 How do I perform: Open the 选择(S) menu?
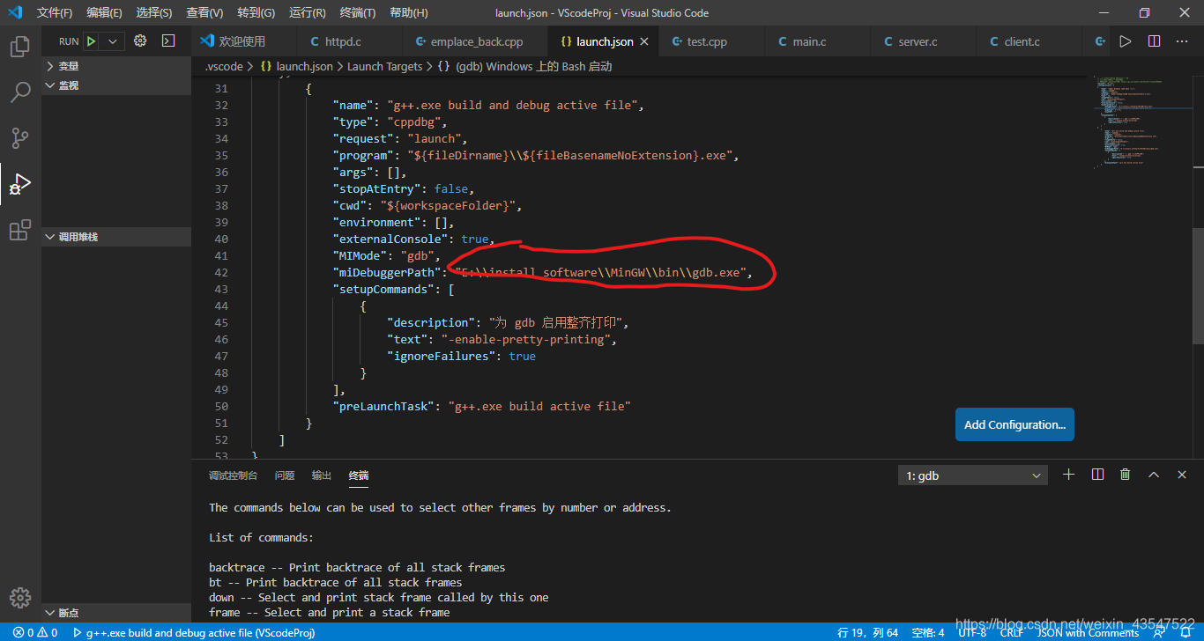tap(154, 13)
